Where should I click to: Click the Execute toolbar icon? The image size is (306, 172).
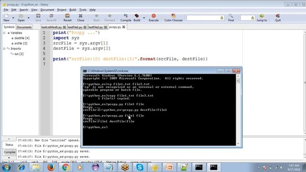(153, 18)
